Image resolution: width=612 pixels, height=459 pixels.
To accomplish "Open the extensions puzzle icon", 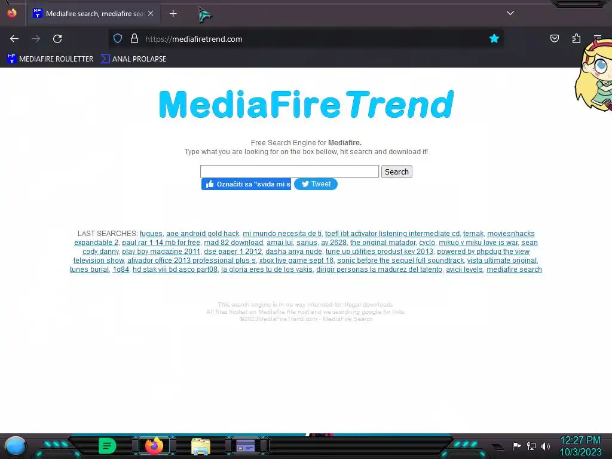I will 577,38.
